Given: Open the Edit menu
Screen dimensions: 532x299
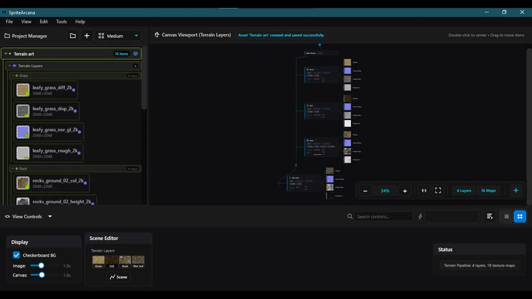Looking at the screenshot, I should pos(44,22).
